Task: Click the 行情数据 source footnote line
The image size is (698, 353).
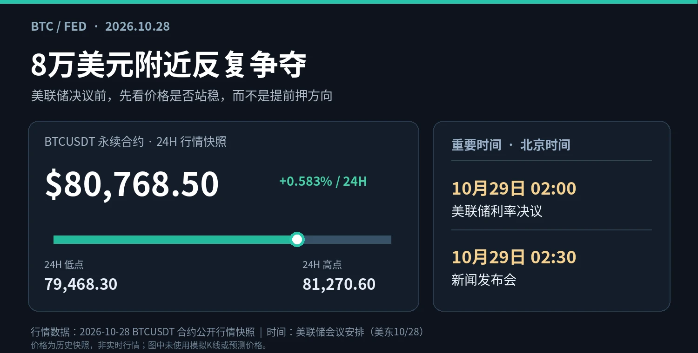Action: tap(228, 332)
